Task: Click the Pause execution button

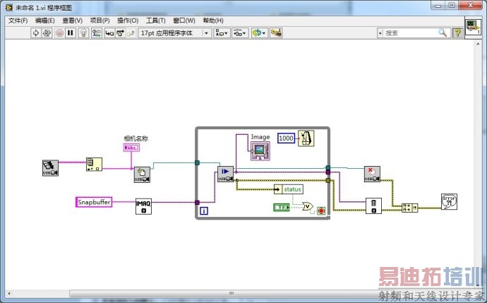Action: click(71, 33)
